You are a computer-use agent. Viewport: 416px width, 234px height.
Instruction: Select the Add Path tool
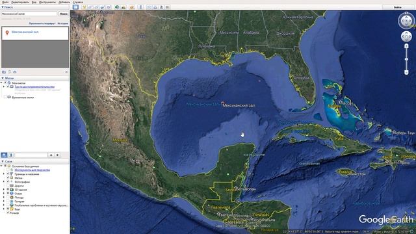click(96, 7)
